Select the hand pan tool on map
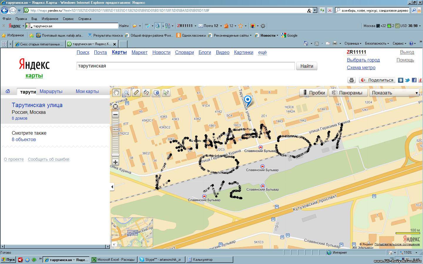This screenshot has height=264, width=423. (x=116, y=93)
